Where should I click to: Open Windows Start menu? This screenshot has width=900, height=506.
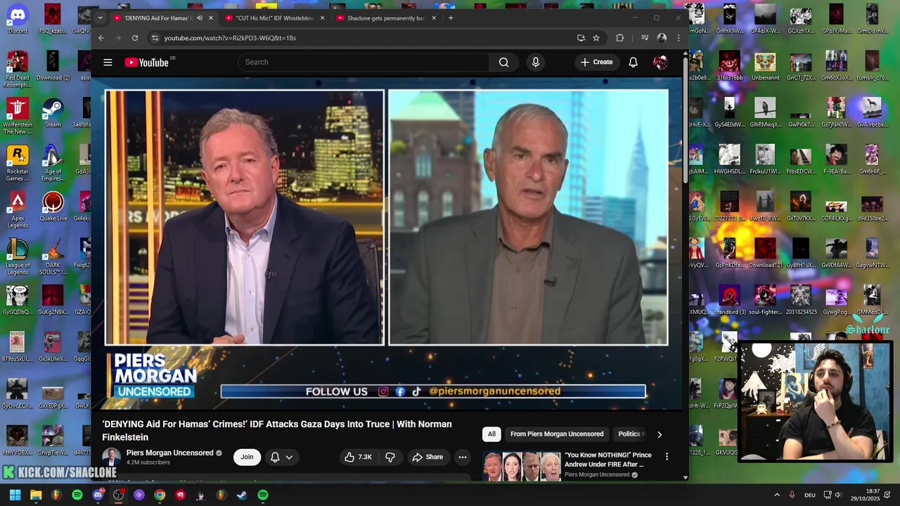(15, 495)
